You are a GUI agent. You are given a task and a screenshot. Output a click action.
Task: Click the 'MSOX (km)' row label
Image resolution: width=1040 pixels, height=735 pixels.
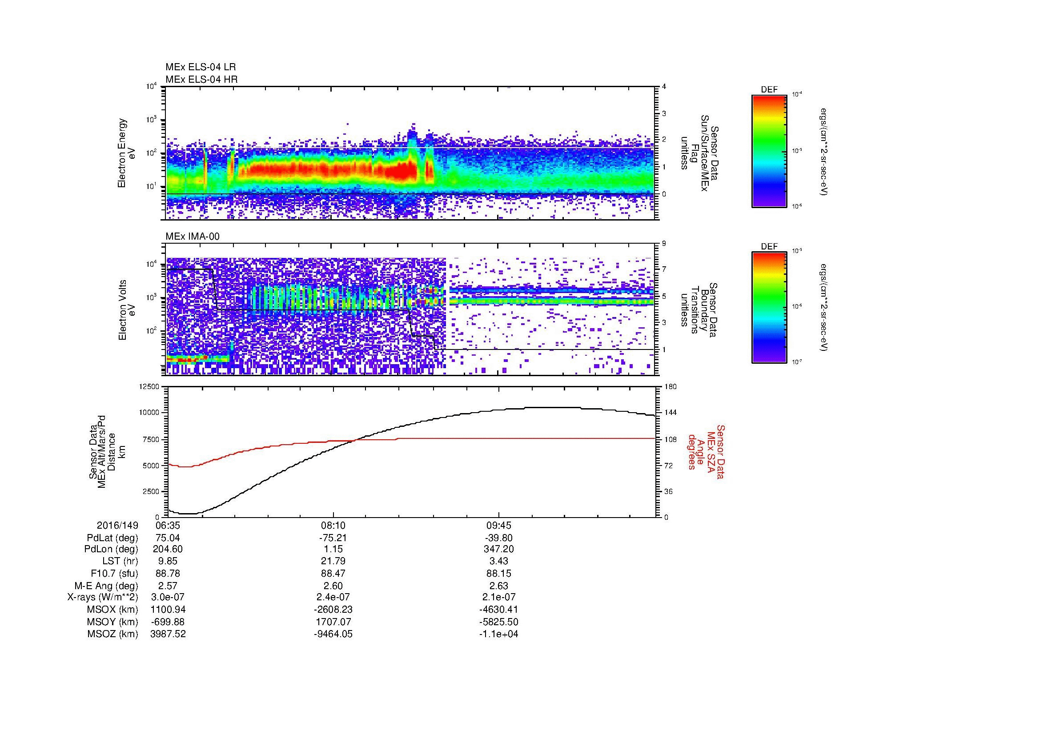(112, 610)
